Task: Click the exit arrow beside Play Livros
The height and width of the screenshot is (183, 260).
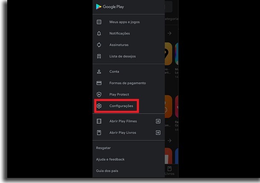Action: coord(158,132)
